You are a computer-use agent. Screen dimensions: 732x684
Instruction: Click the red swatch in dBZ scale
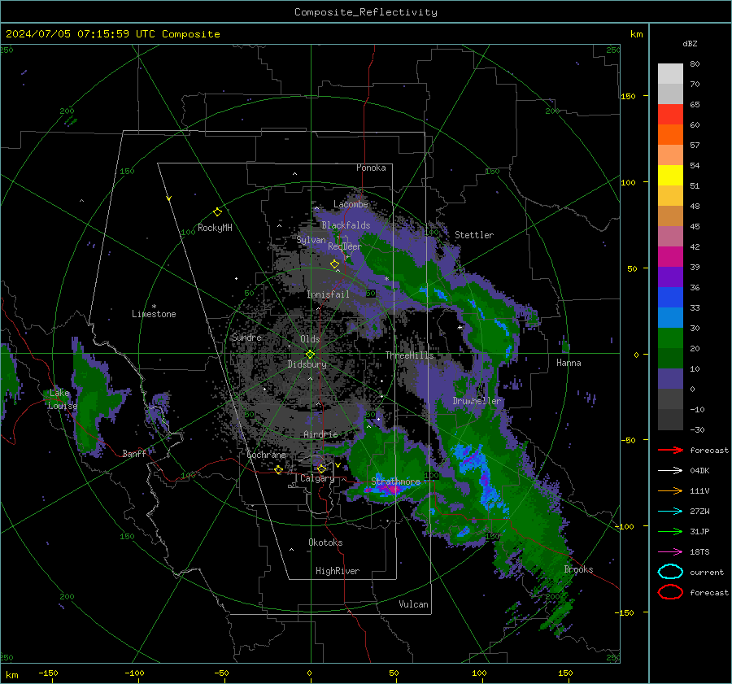tap(670, 115)
